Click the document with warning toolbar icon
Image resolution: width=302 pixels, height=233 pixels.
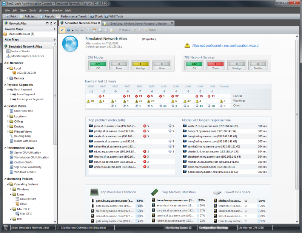coord(112,30)
